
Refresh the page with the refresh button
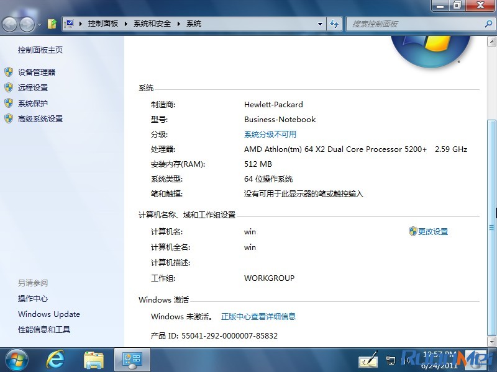334,24
